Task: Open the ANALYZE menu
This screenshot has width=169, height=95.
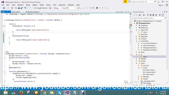Action: click(x=62, y=5)
